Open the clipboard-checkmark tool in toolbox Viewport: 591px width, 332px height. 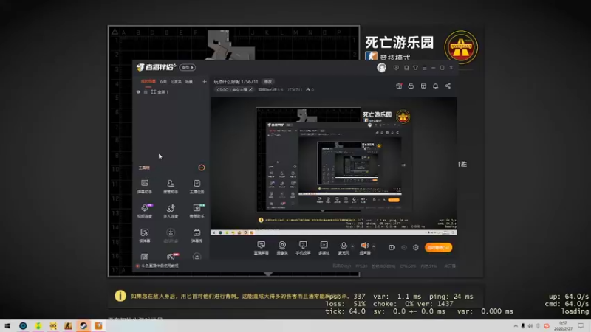pyautogui.click(x=197, y=187)
